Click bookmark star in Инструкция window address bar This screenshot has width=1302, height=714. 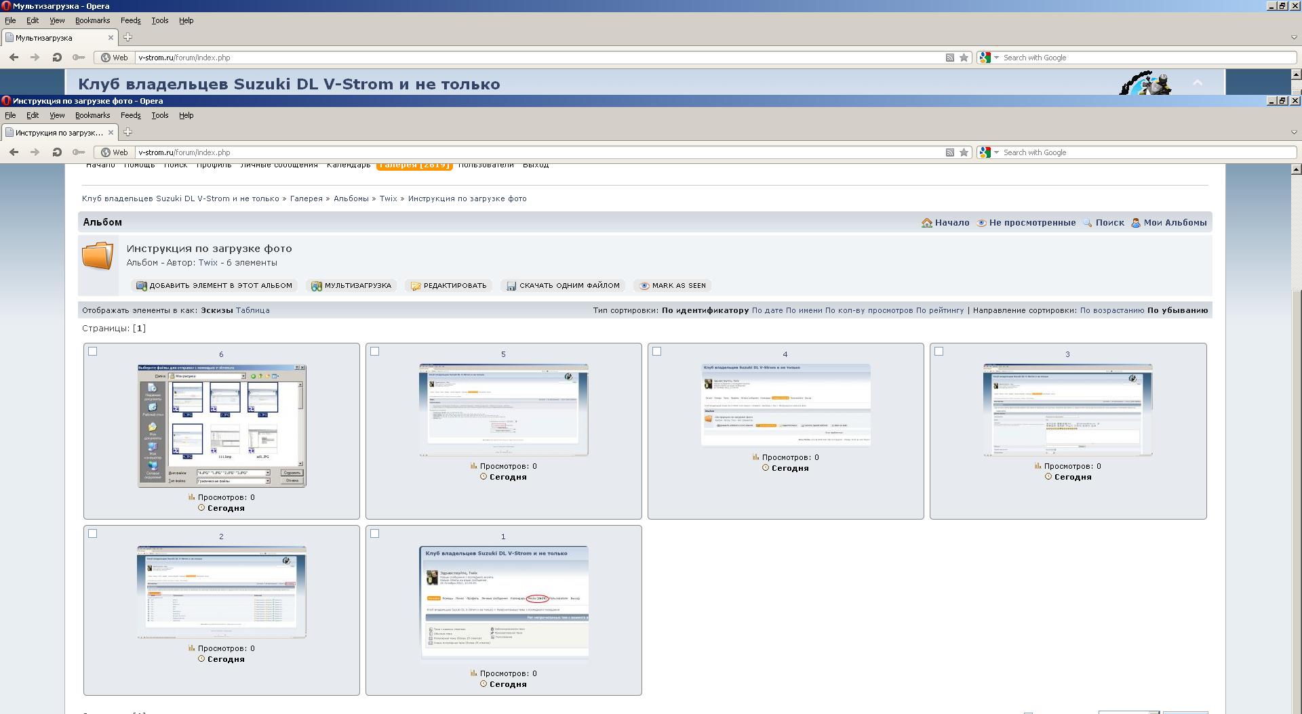pos(964,152)
